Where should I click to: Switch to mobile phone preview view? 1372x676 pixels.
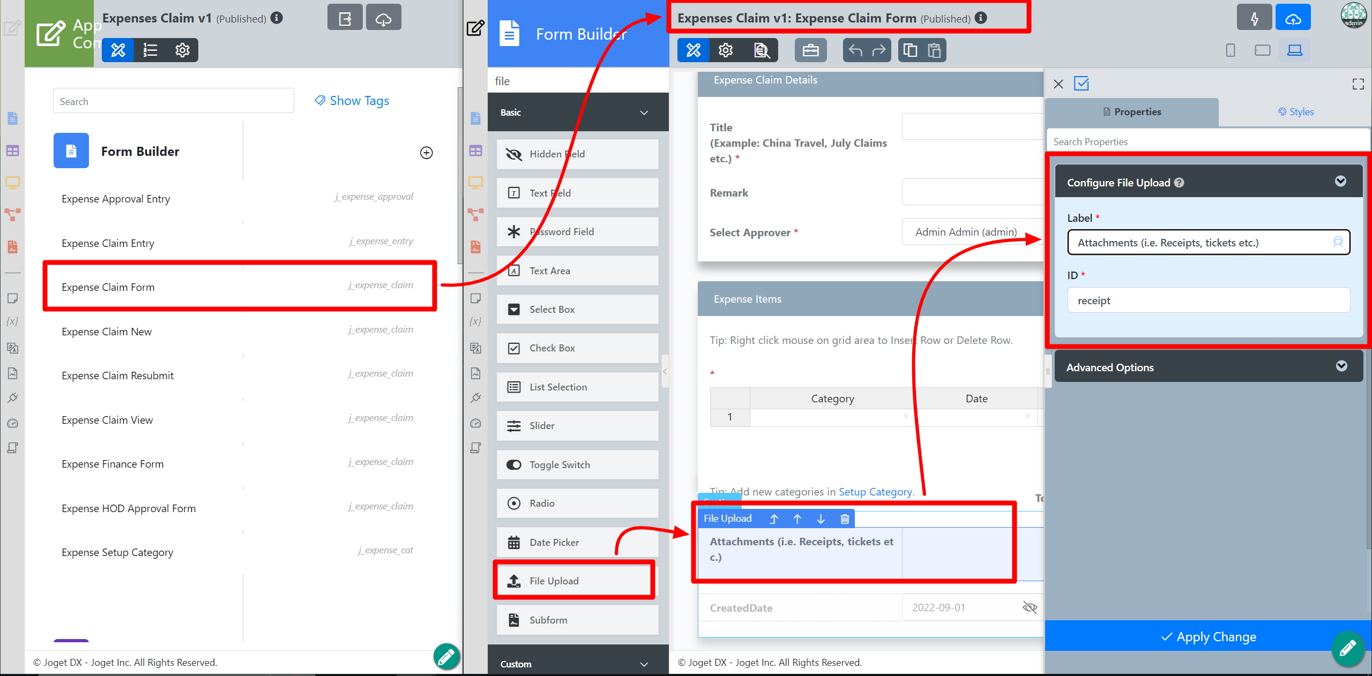coord(1231,50)
